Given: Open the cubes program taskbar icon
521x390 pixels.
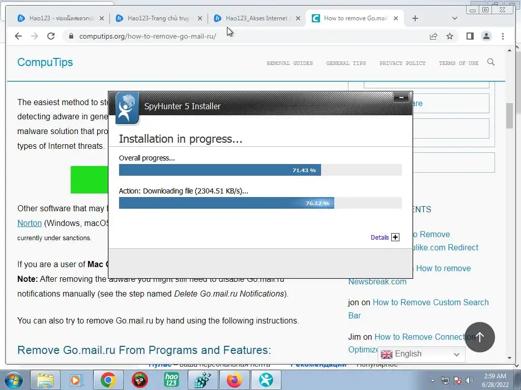Looking at the screenshot, I should pos(202,380).
